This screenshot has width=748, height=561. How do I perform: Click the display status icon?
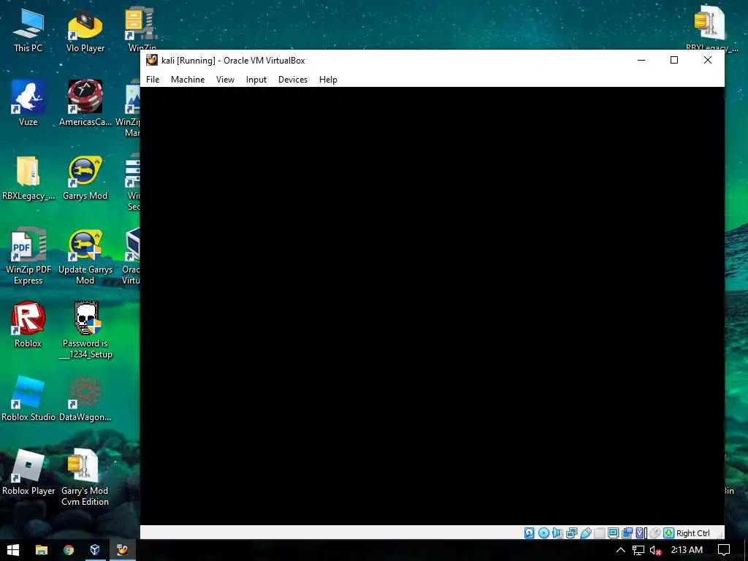[613, 533]
